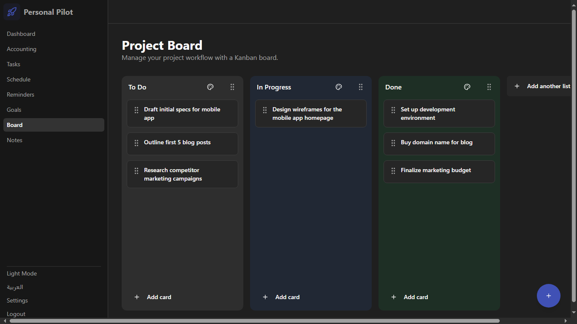Click the To Do list drag handle
This screenshot has height=324, width=577.
[232, 87]
